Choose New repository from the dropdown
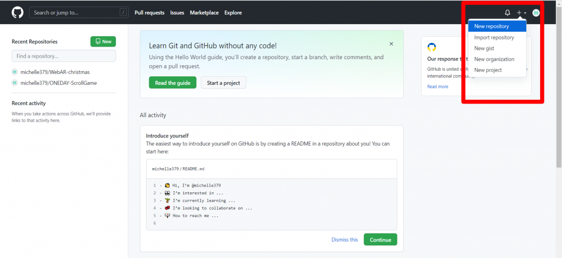 click(497, 26)
